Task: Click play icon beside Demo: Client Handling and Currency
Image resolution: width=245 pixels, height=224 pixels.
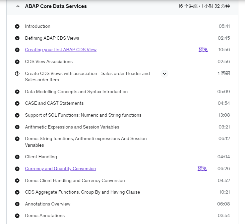Action: (17, 181)
